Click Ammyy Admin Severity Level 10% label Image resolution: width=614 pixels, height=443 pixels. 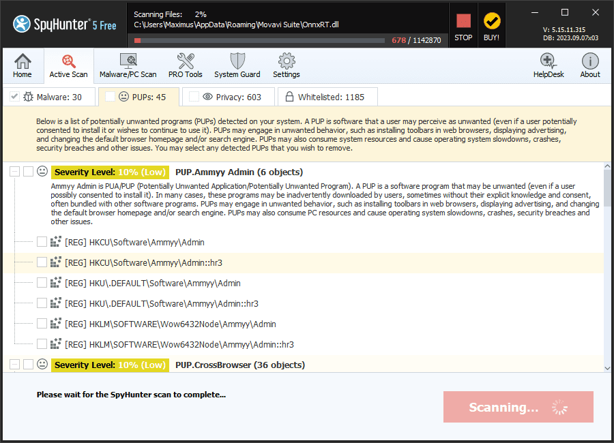[110, 172]
